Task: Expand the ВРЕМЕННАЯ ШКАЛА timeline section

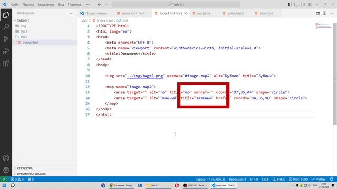Action: [x=45, y=174]
